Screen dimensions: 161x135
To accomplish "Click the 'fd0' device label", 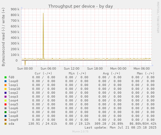I will pyautogui.click(x=11, y=77).
